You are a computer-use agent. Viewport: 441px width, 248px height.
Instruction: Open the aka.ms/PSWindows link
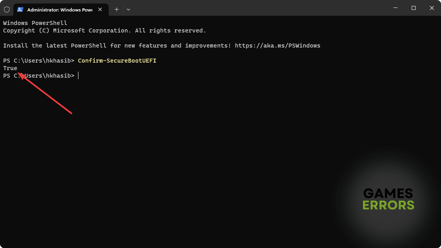(x=277, y=46)
